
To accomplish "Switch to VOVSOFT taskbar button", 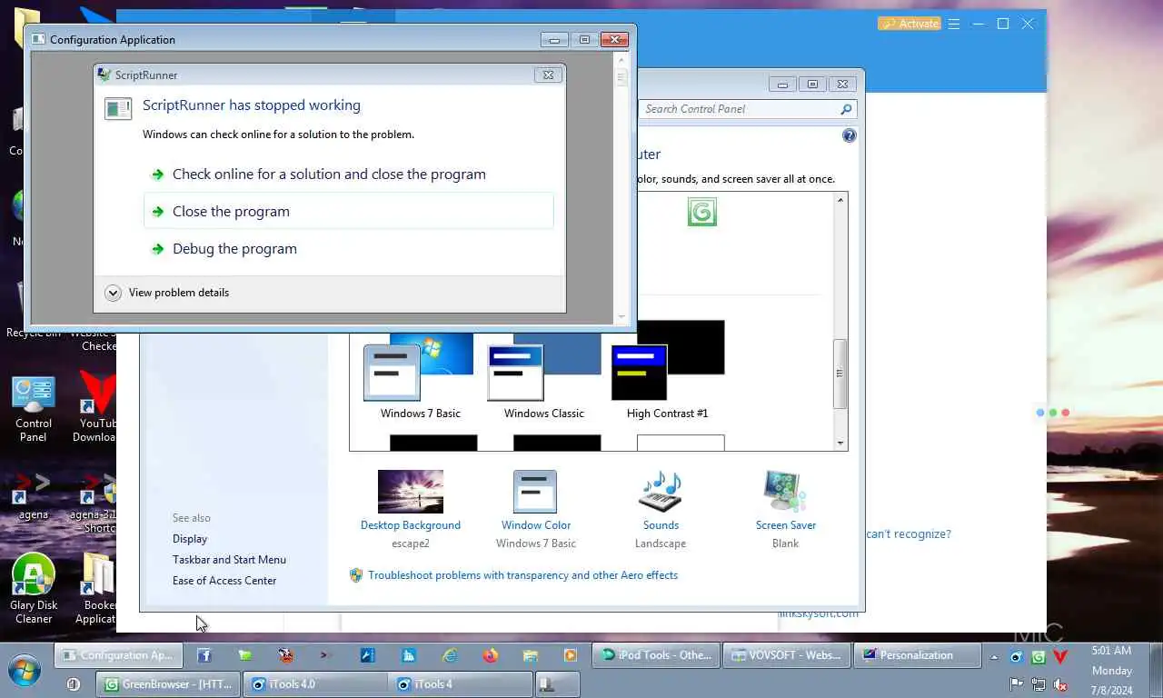I will tap(787, 655).
